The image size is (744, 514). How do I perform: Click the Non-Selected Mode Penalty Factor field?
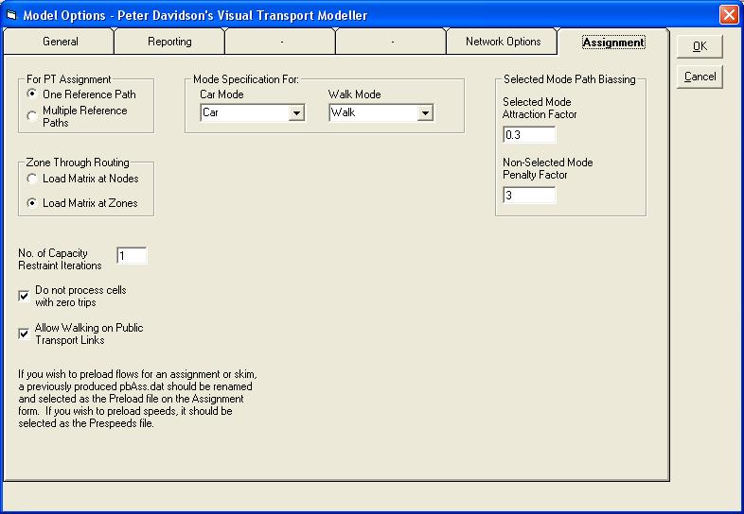(x=528, y=196)
